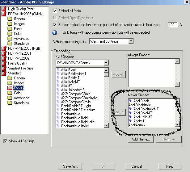Click the PDF/A-1b:2005 (CMYK) preset icon
The image size is (190, 172).
(4, 14)
